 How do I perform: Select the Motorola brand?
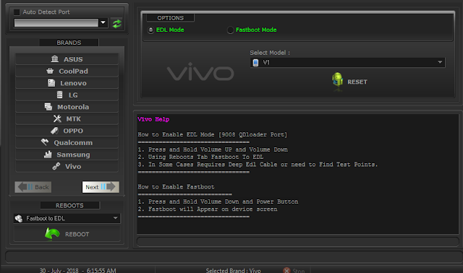point(67,107)
